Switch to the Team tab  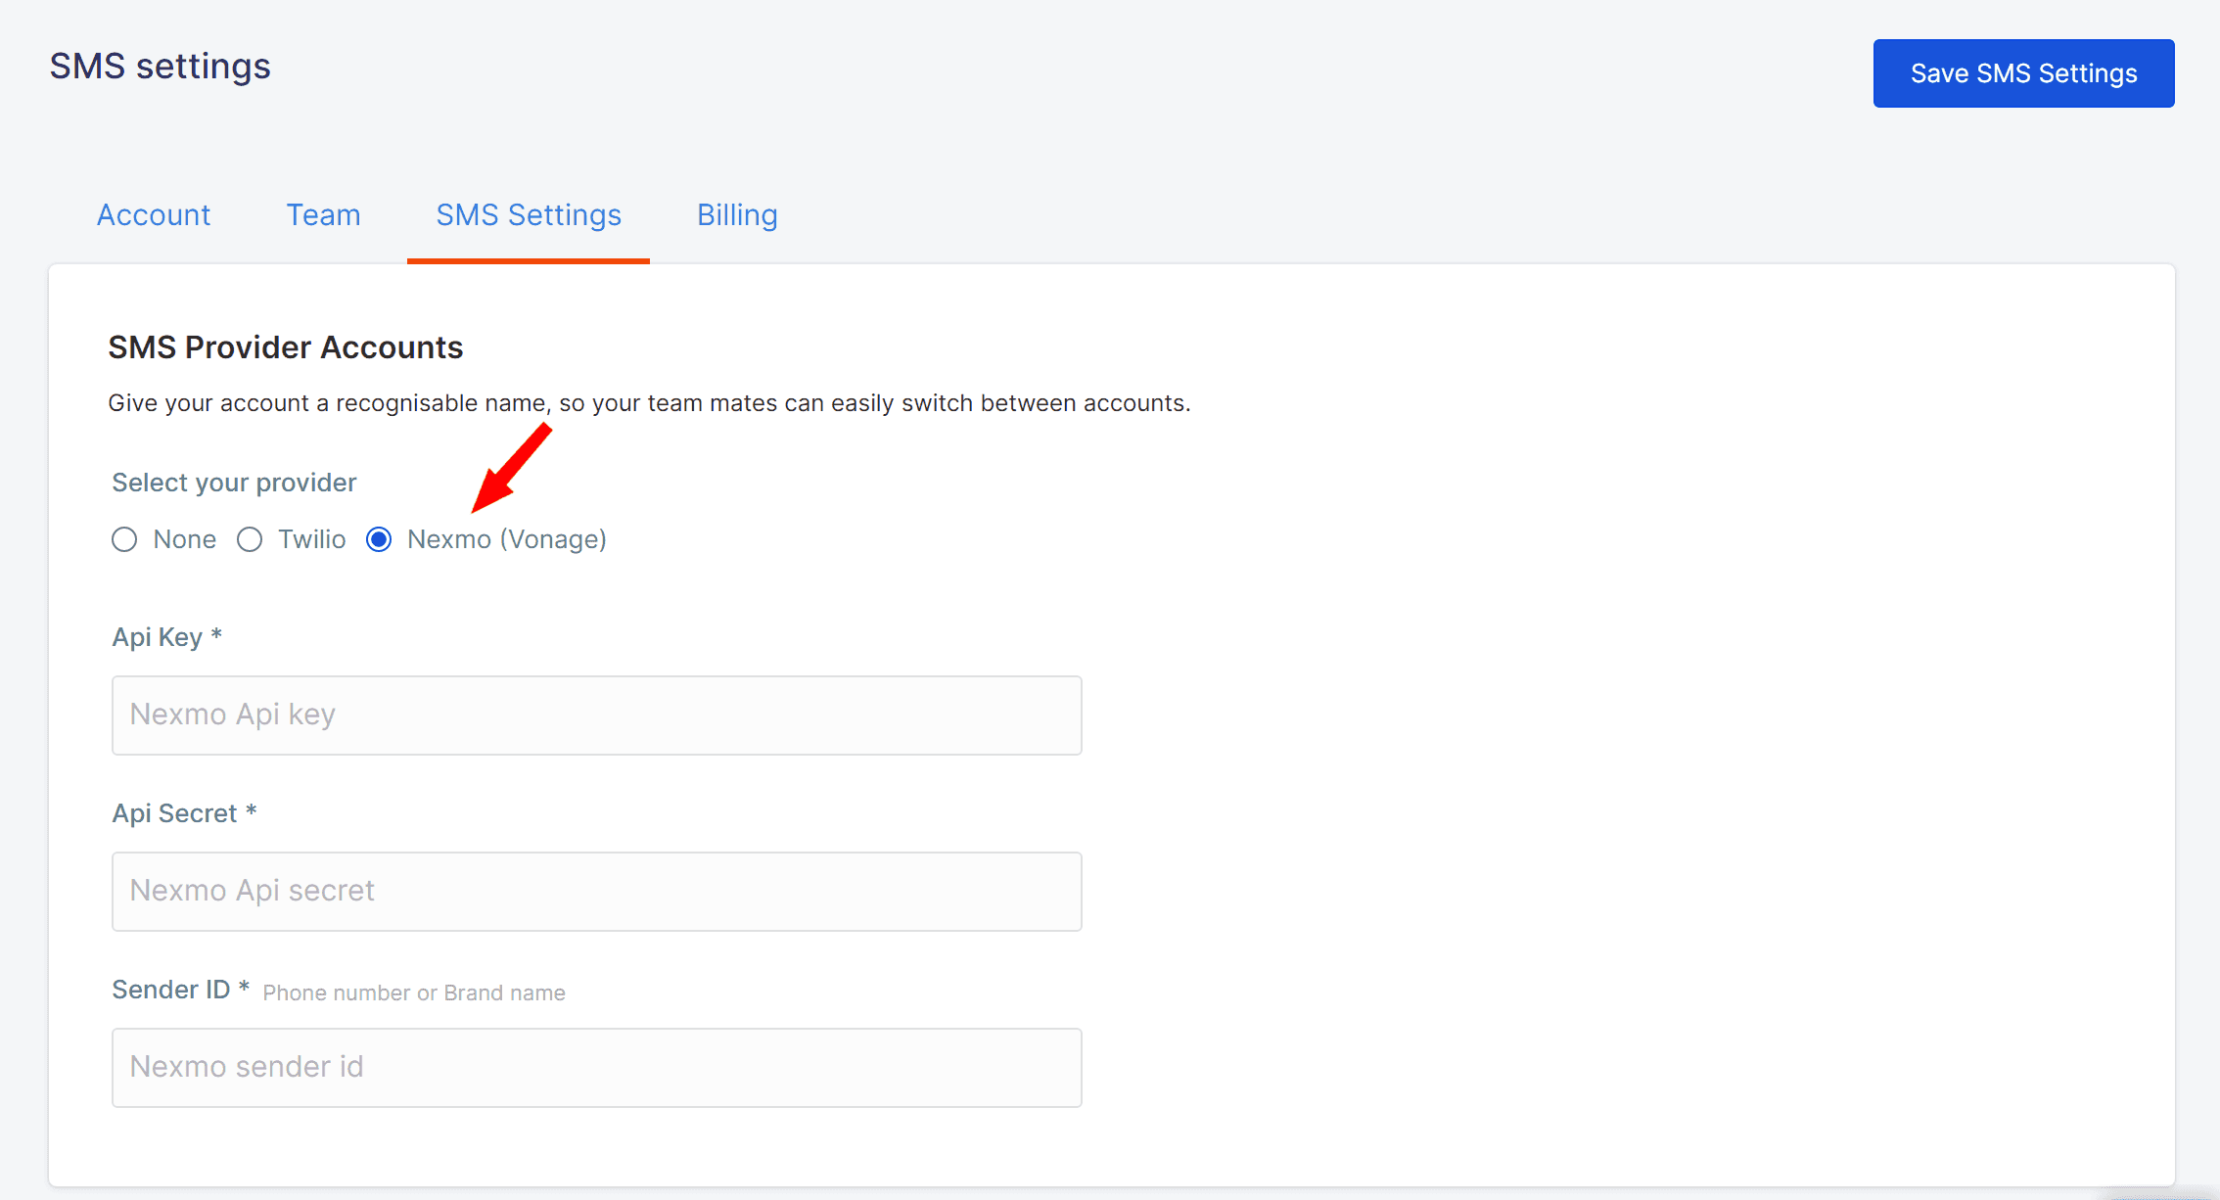pyautogui.click(x=323, y=215)
